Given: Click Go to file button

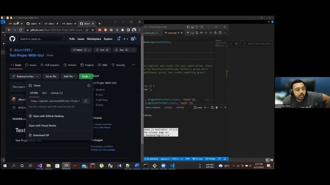Looking at the screenshot, I should click(51, 77).
